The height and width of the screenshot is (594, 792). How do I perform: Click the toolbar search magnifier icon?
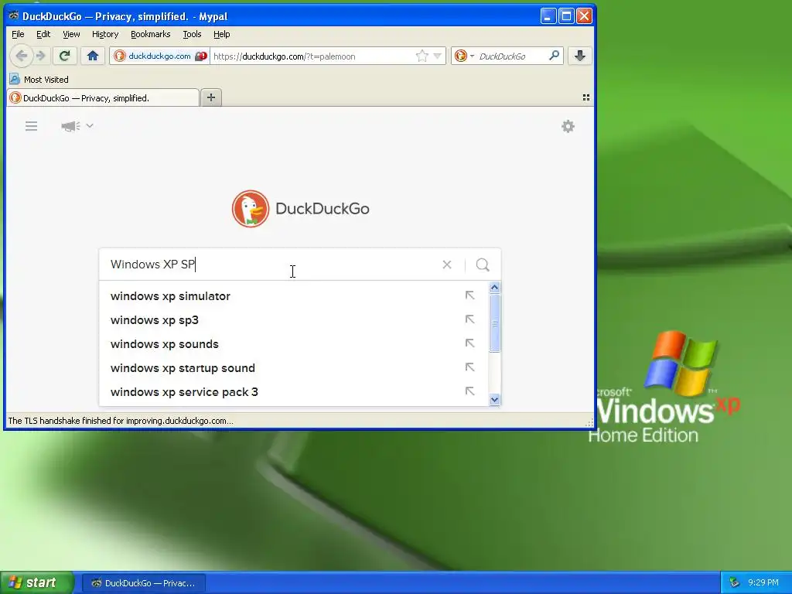tap(554, 56)
